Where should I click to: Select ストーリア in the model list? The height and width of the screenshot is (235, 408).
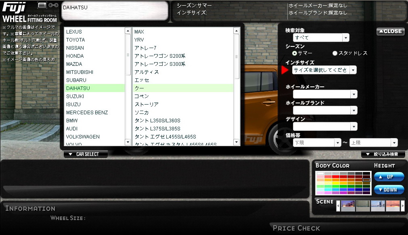[x=183, y=104]
